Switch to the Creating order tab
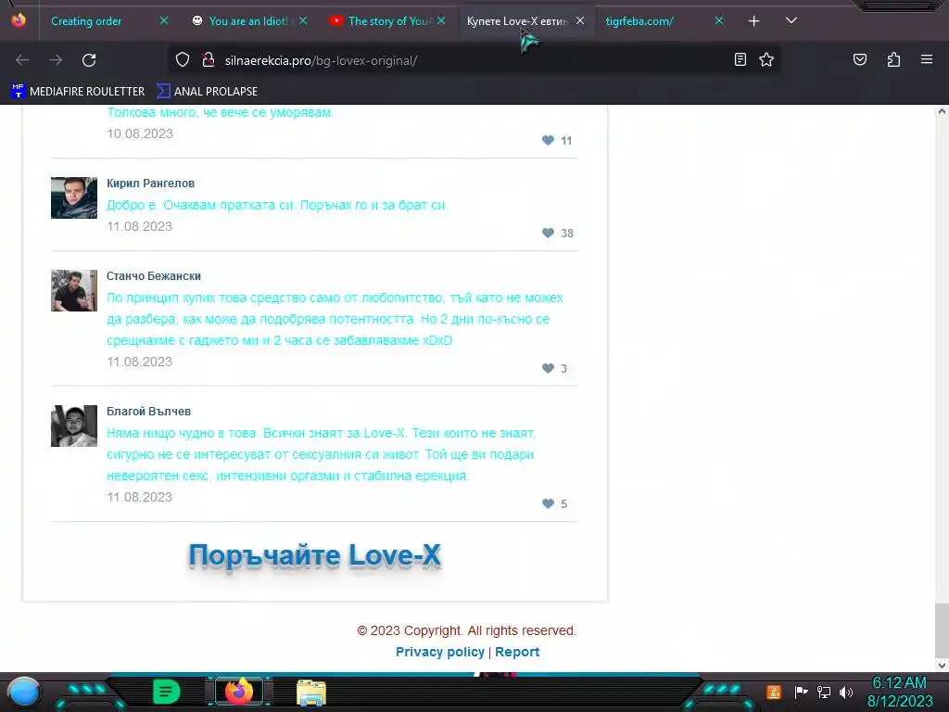This screenshot has width=949, height=712. click(86, 21)
